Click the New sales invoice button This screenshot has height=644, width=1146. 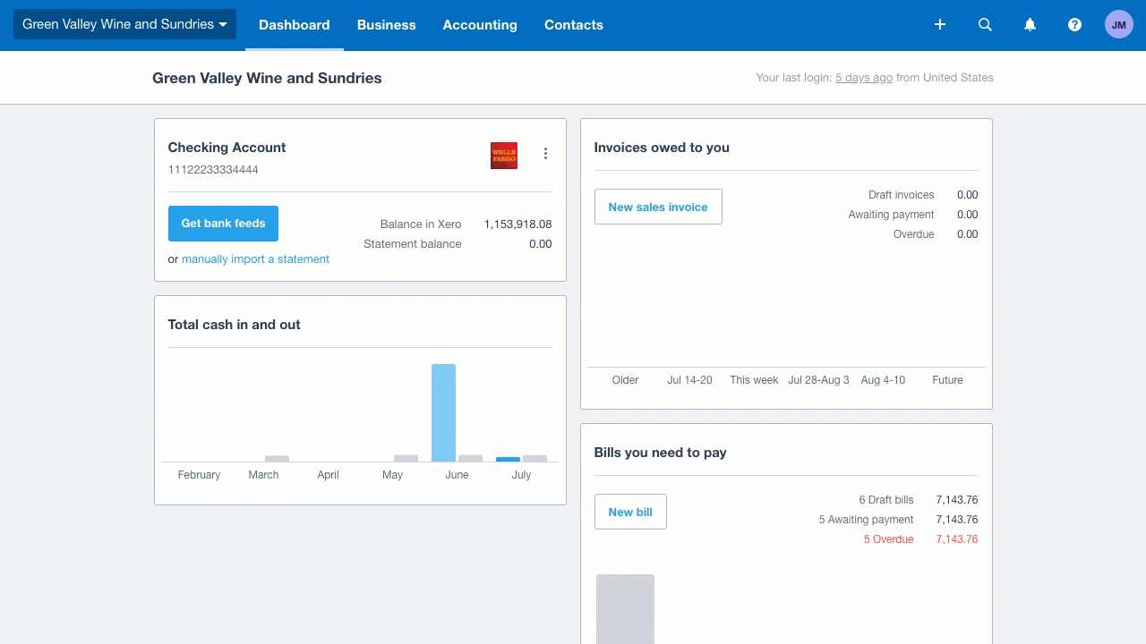click(x=658, y=207)
